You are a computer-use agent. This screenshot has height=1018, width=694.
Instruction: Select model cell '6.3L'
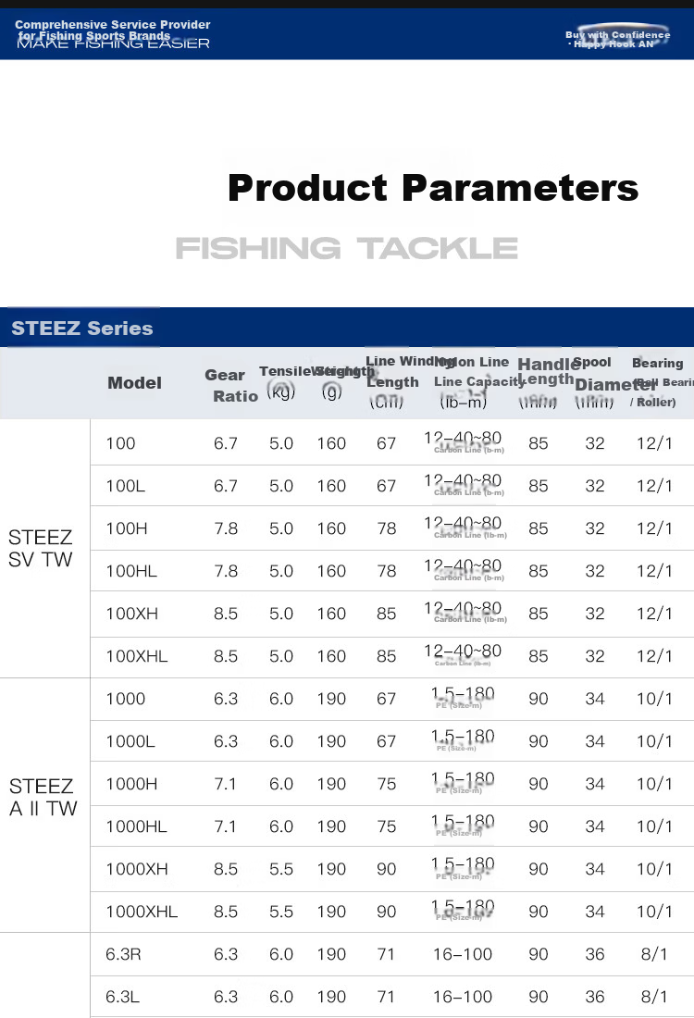pos(123,997)
